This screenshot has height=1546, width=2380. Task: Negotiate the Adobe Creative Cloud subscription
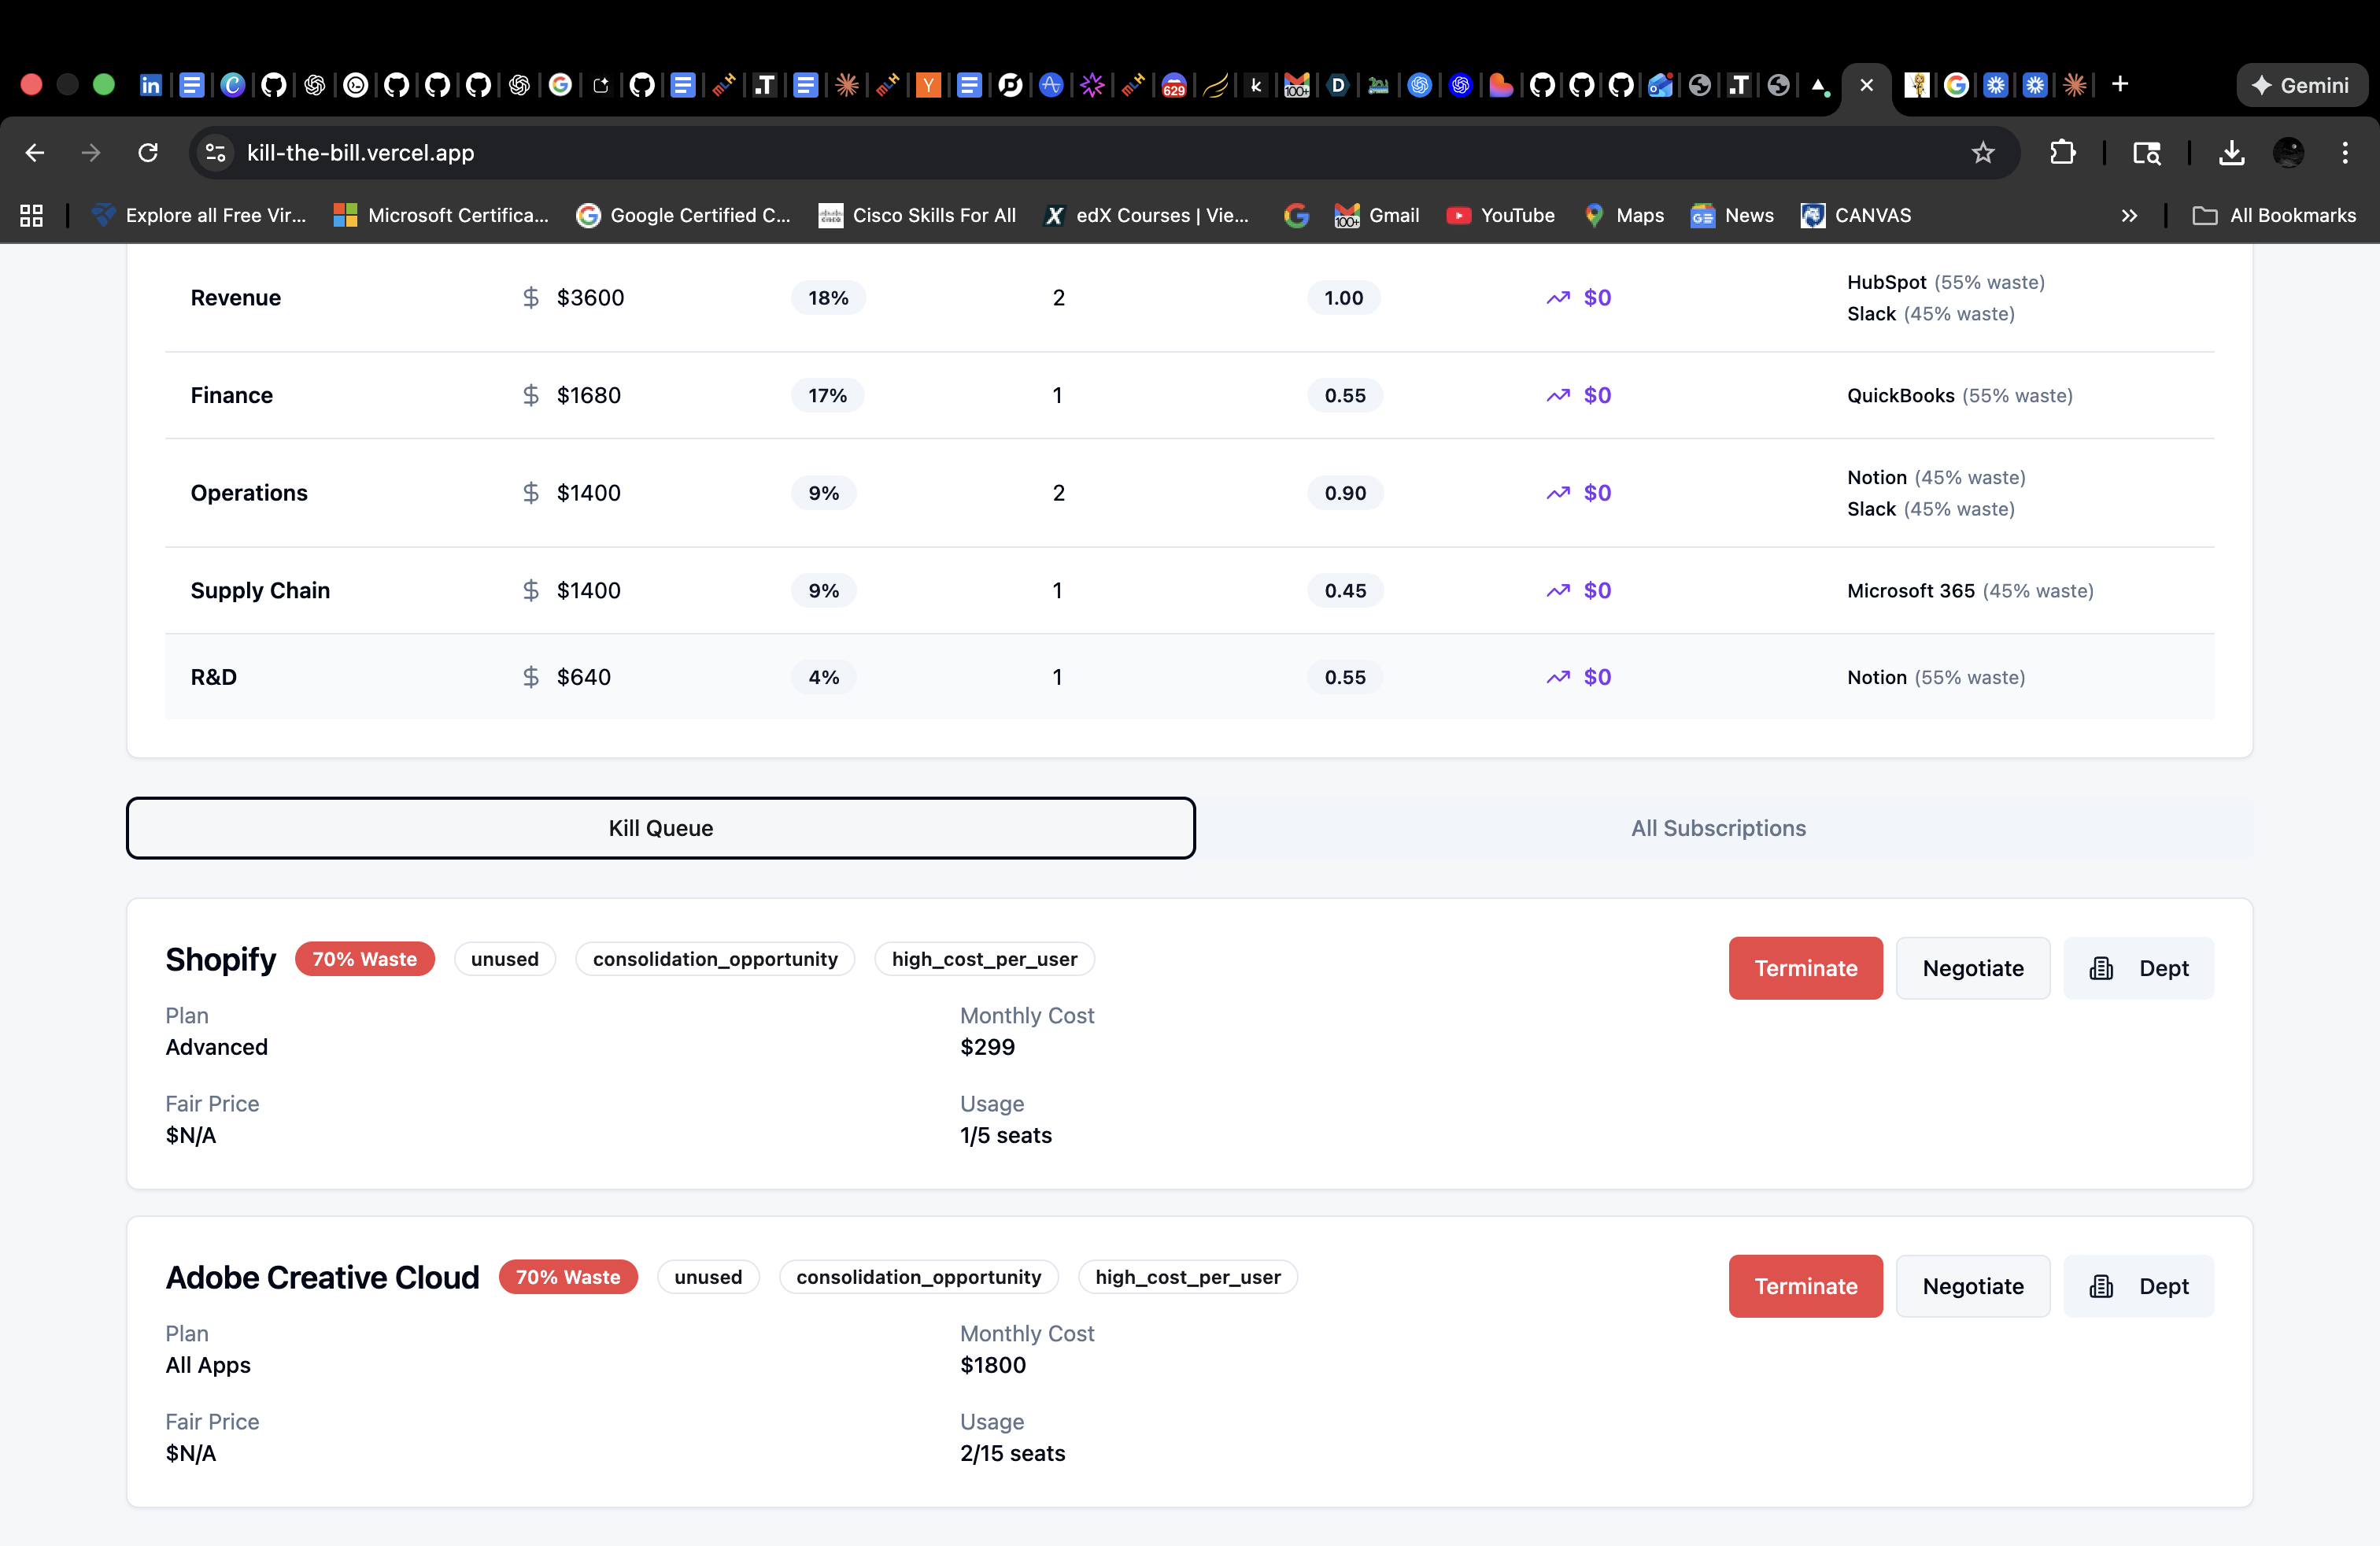(1972, 1286)
